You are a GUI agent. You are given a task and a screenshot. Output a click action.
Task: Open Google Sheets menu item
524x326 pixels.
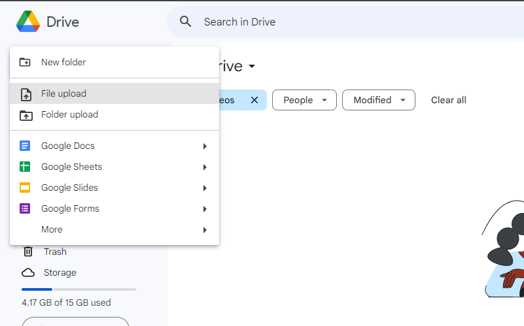click(114, 167)
